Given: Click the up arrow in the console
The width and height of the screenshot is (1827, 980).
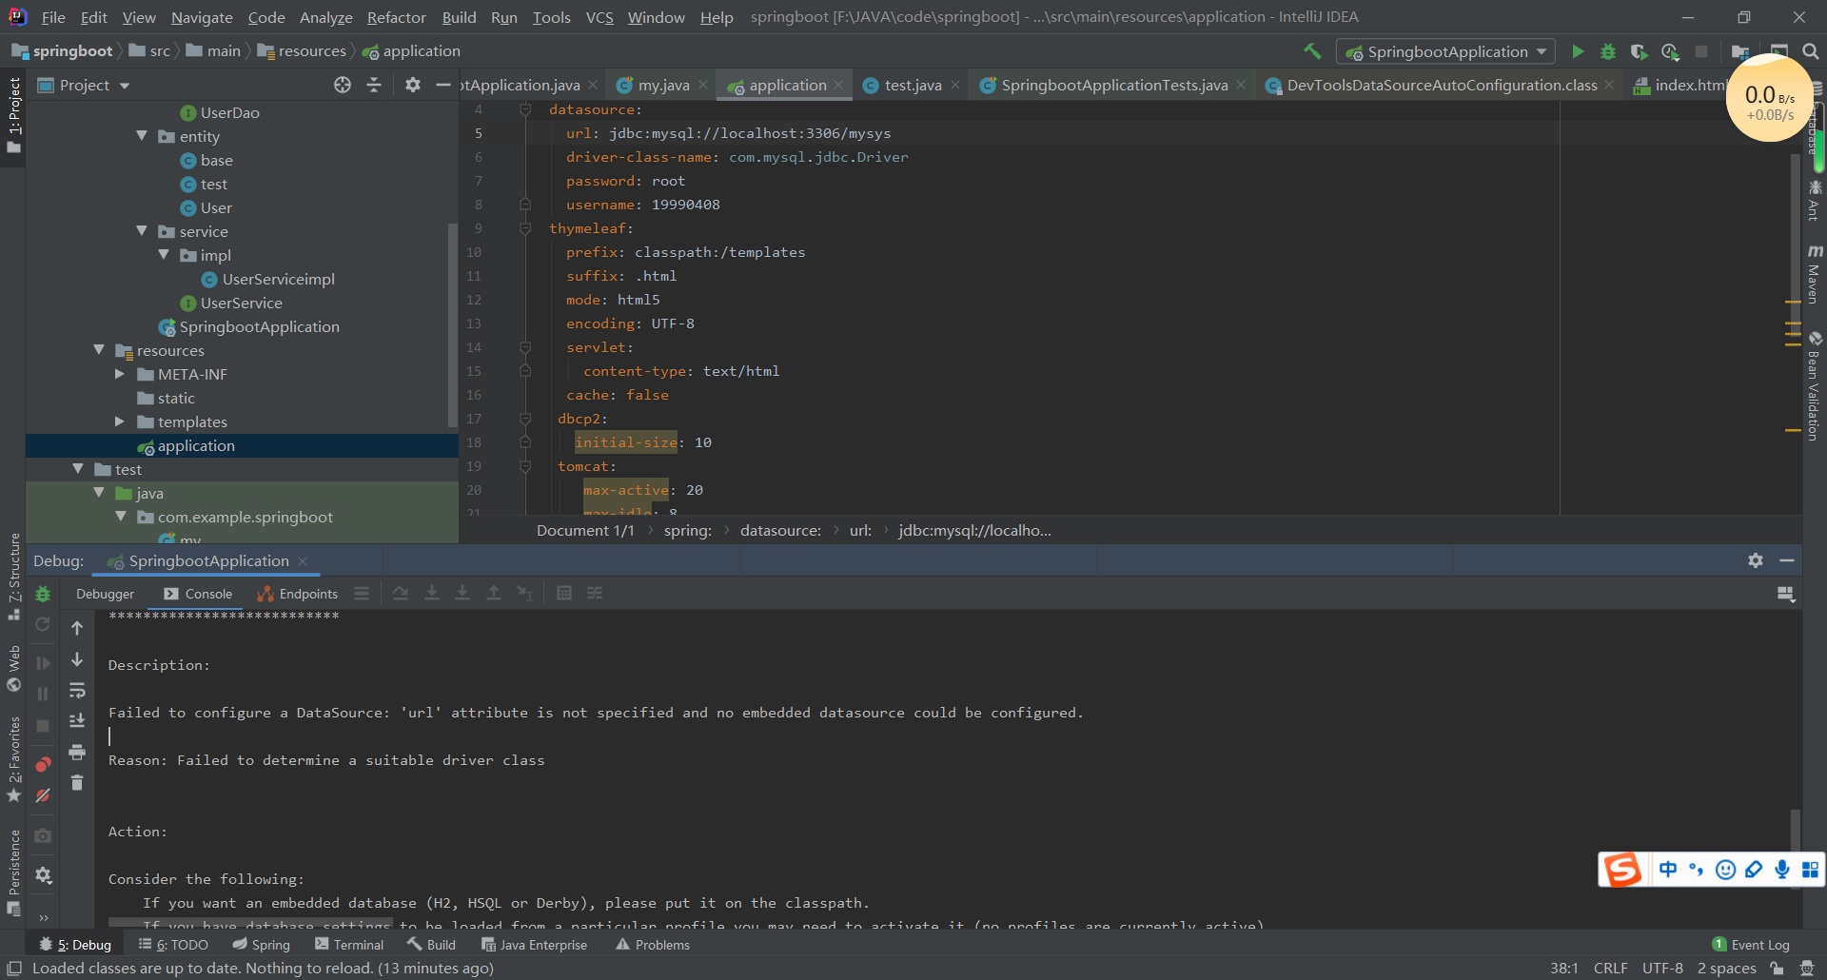Looking at the screenshot, I should coord(77,628).
